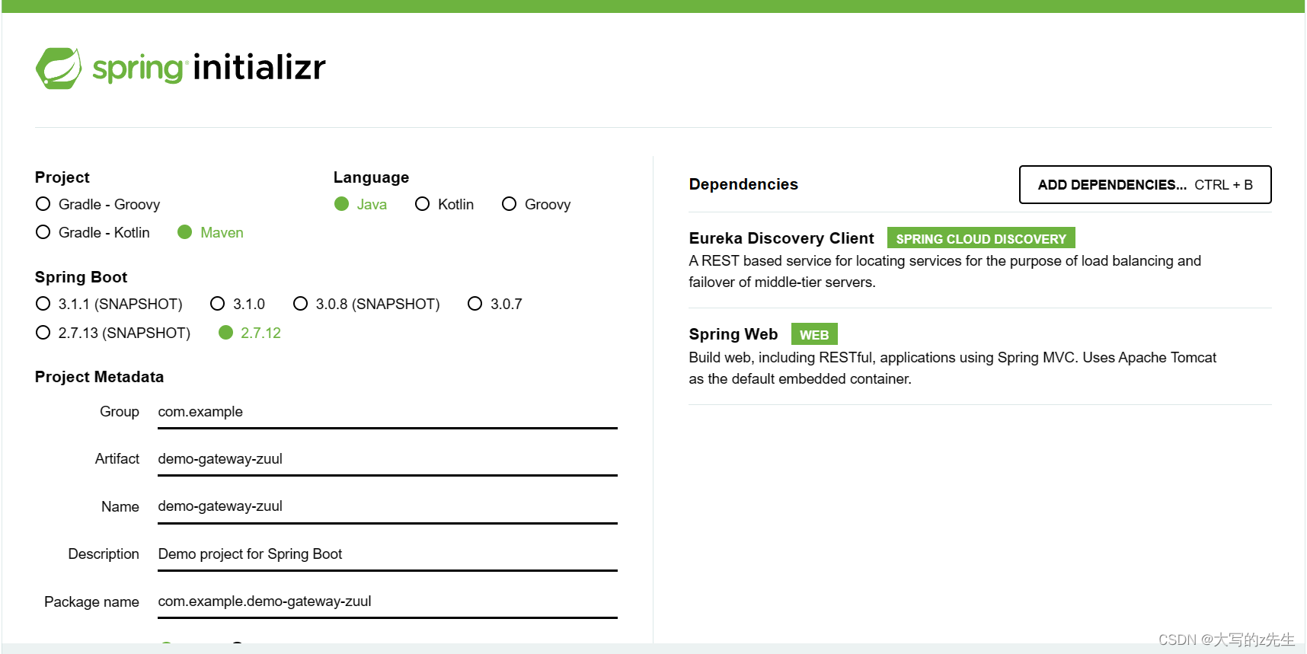Click the Dependencies heading
1307x654 pixels.
click(743, 184)
